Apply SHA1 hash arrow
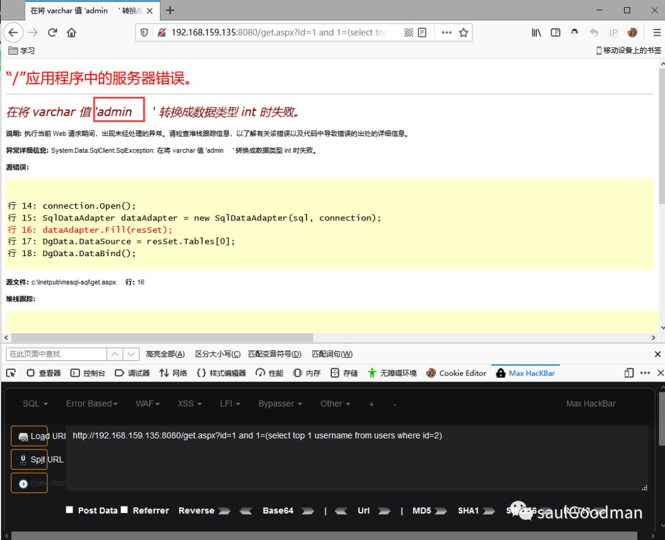This screenshot has width=665, height=540. click(x=488, y=510)
